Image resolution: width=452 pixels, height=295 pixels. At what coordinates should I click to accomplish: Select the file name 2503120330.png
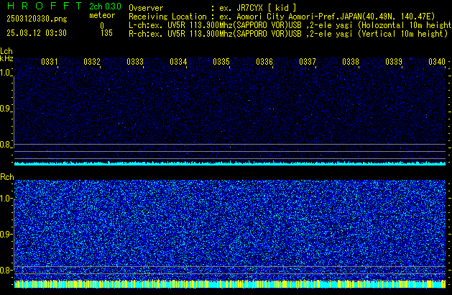(x=37, y=19)
